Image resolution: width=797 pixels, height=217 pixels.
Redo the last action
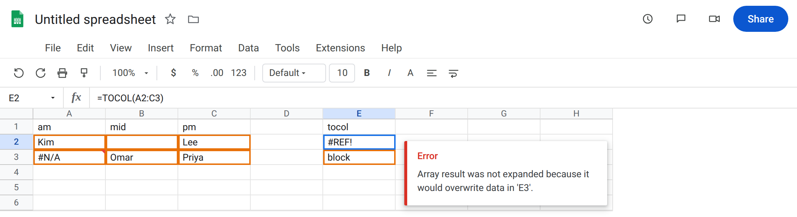click(41, 73)
